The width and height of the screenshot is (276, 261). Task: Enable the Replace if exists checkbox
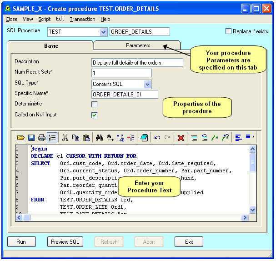coord(228,31)
